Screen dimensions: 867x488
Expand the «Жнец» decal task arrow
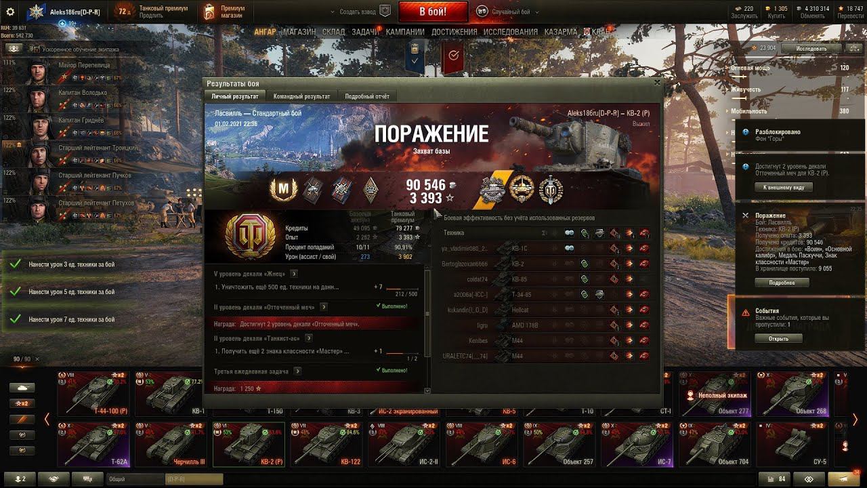(294, 274)
